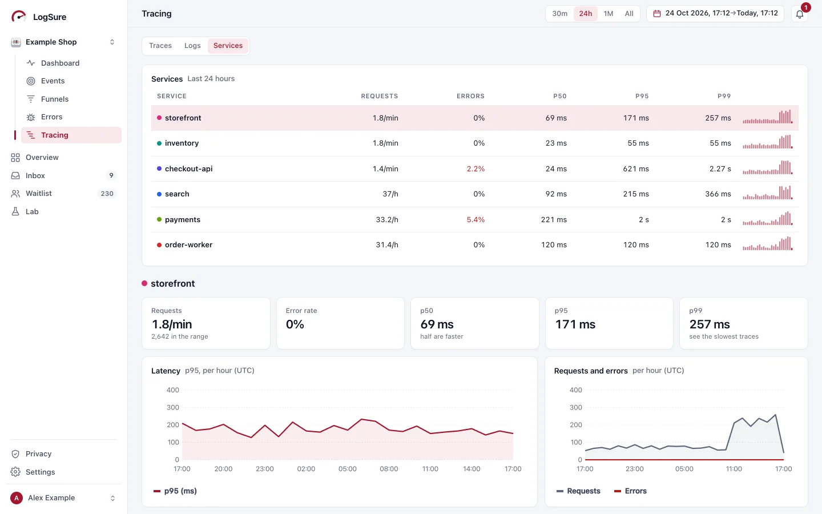
Task: Select the 30m time range
Action: [x=560, y=14]
